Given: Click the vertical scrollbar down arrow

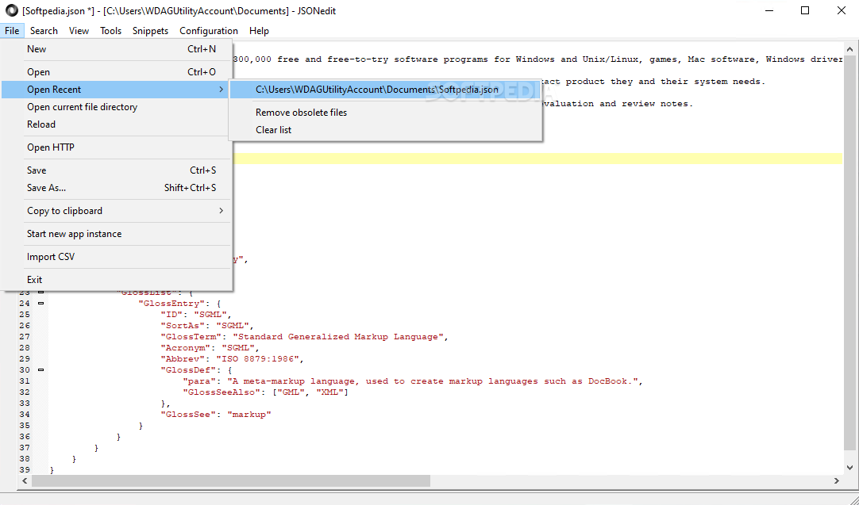Looking at the screenshot, I should click(850, 468).
